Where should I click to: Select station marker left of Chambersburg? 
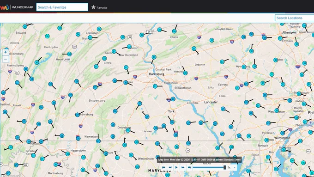[77, 115]
